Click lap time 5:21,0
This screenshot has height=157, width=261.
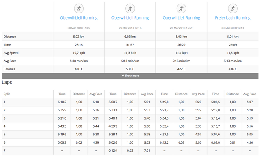(62, 118)
